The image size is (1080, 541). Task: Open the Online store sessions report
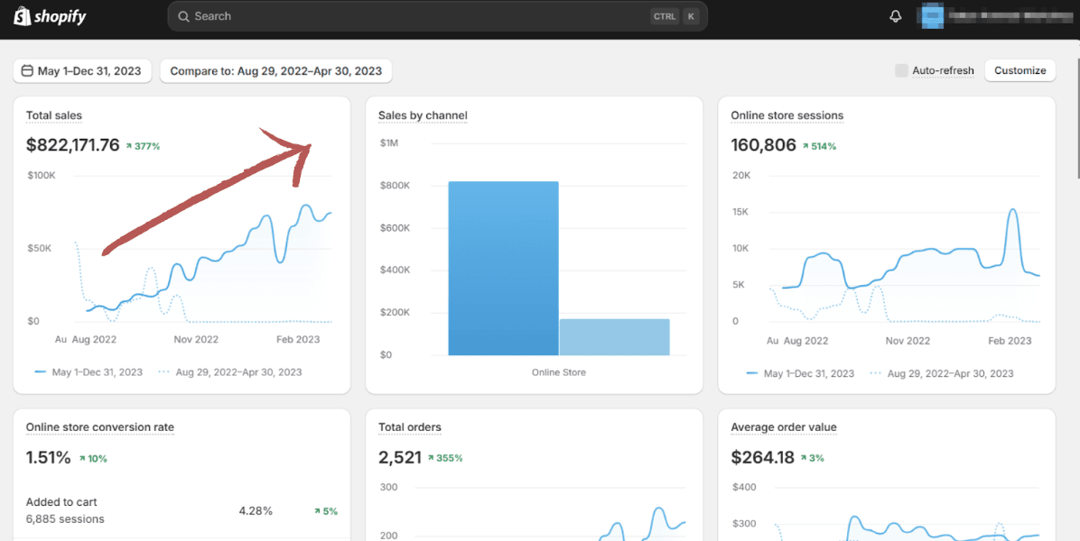tap(787, 115)
